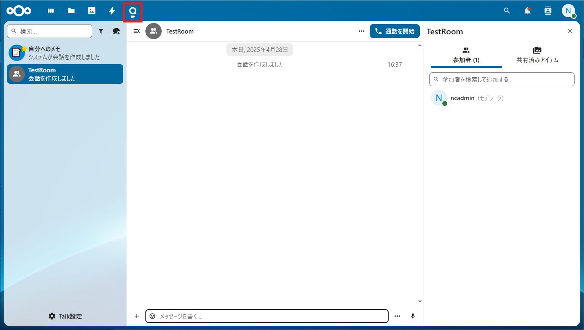The height and width of the screenshot is (330, 584).
Task: Open message input extra options menu
Action: coord(397,316)
